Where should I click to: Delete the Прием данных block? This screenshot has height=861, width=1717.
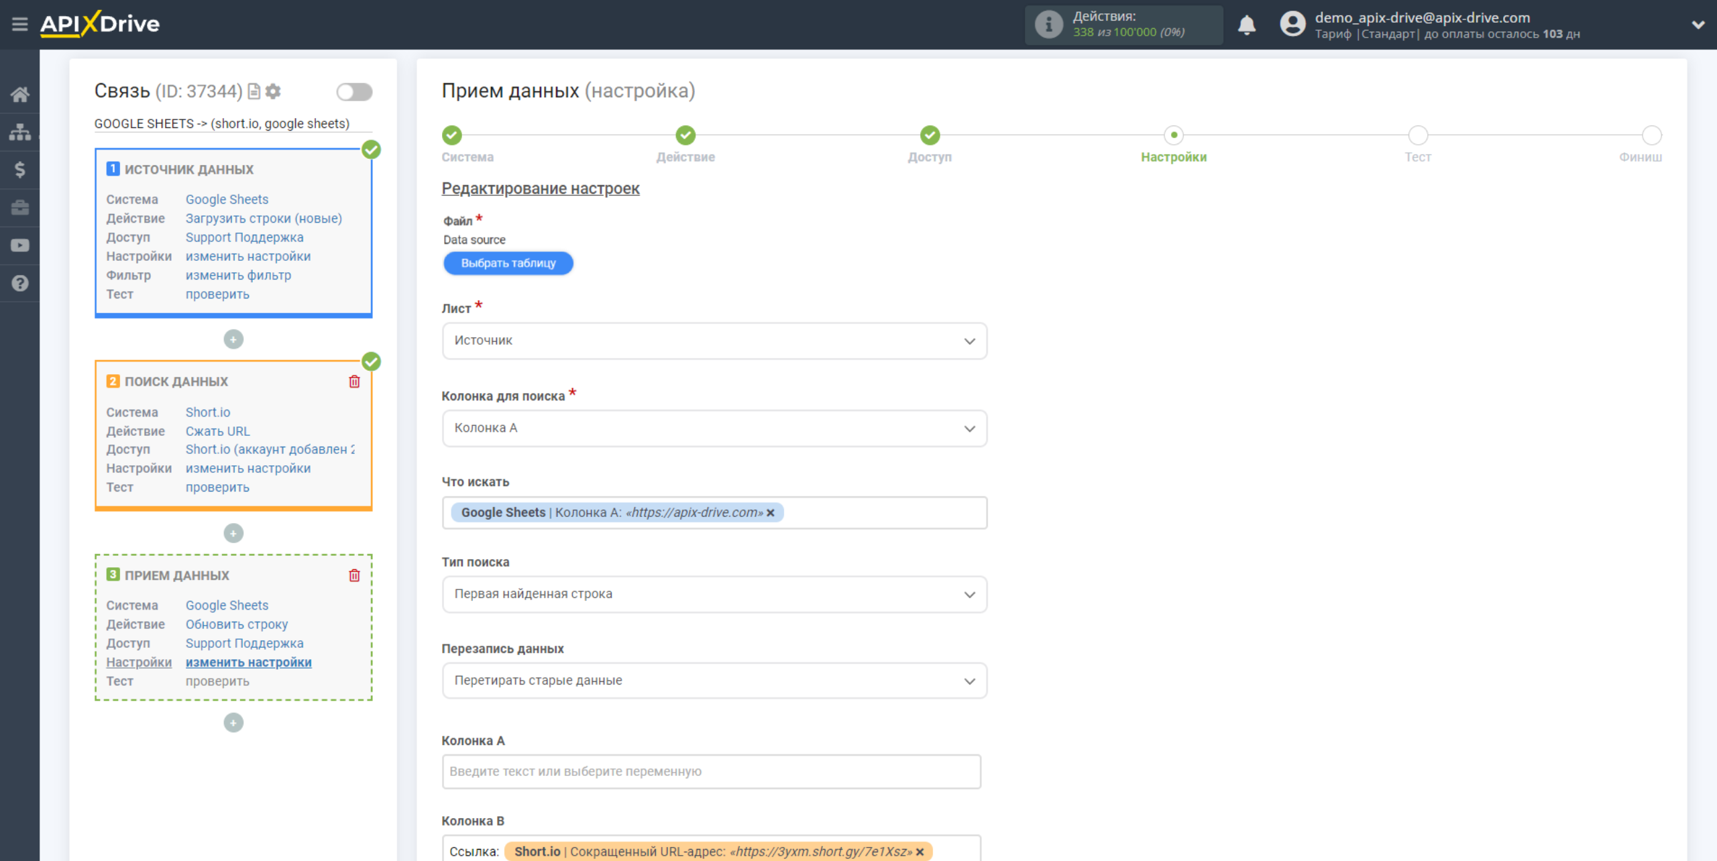[354, 575]
